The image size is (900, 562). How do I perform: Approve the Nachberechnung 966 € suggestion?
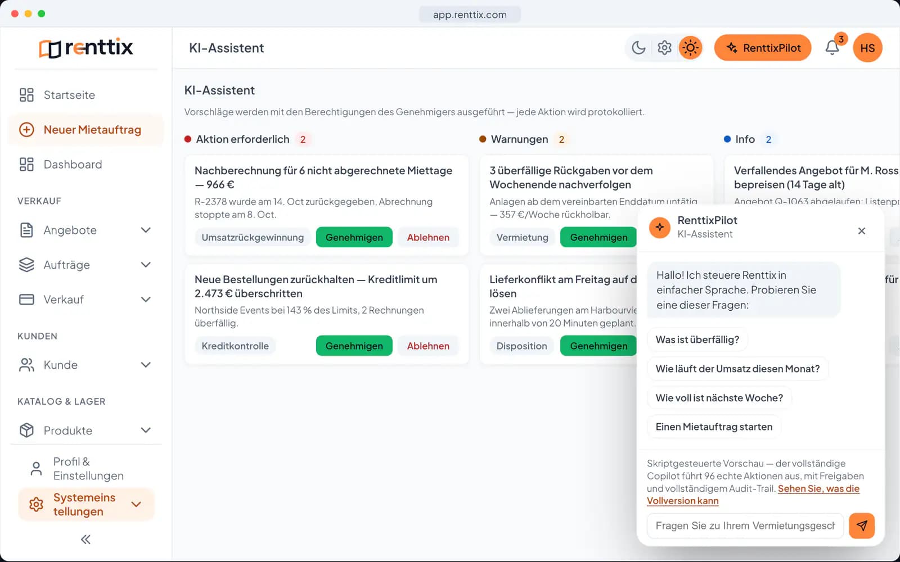[x=354, y=237]
